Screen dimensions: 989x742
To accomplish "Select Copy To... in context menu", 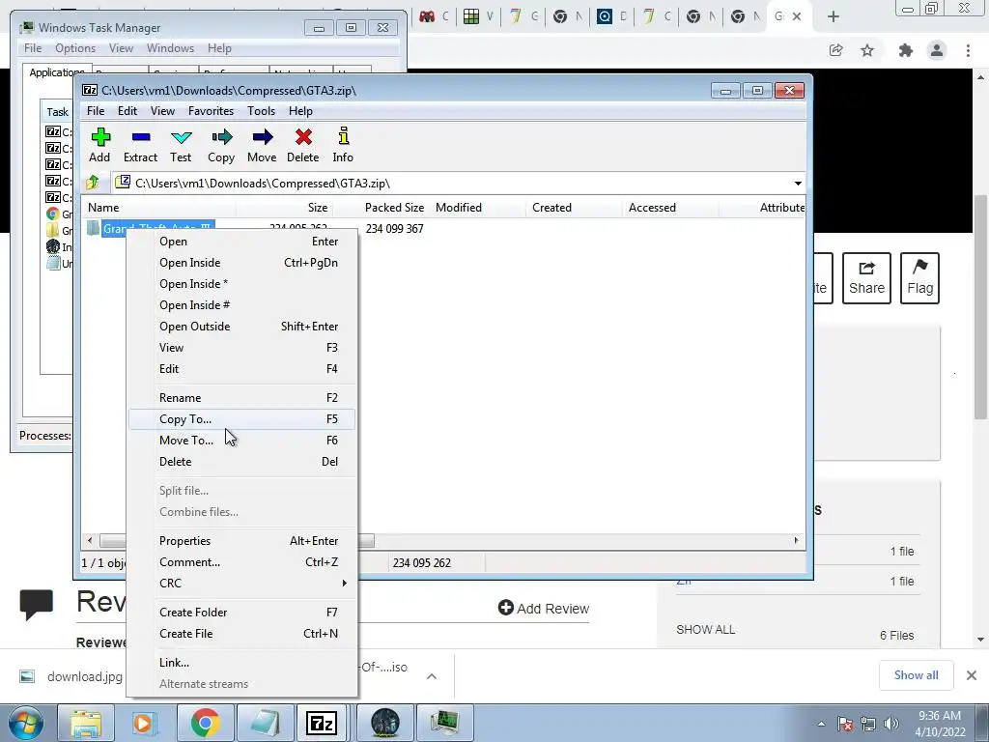I will tap(242, 419).
